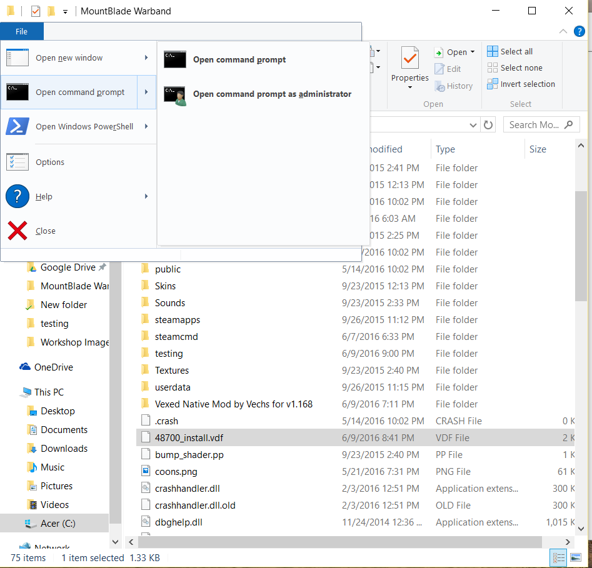
Task: Select the steamcmd folder
Action: [x=176, y=337]
